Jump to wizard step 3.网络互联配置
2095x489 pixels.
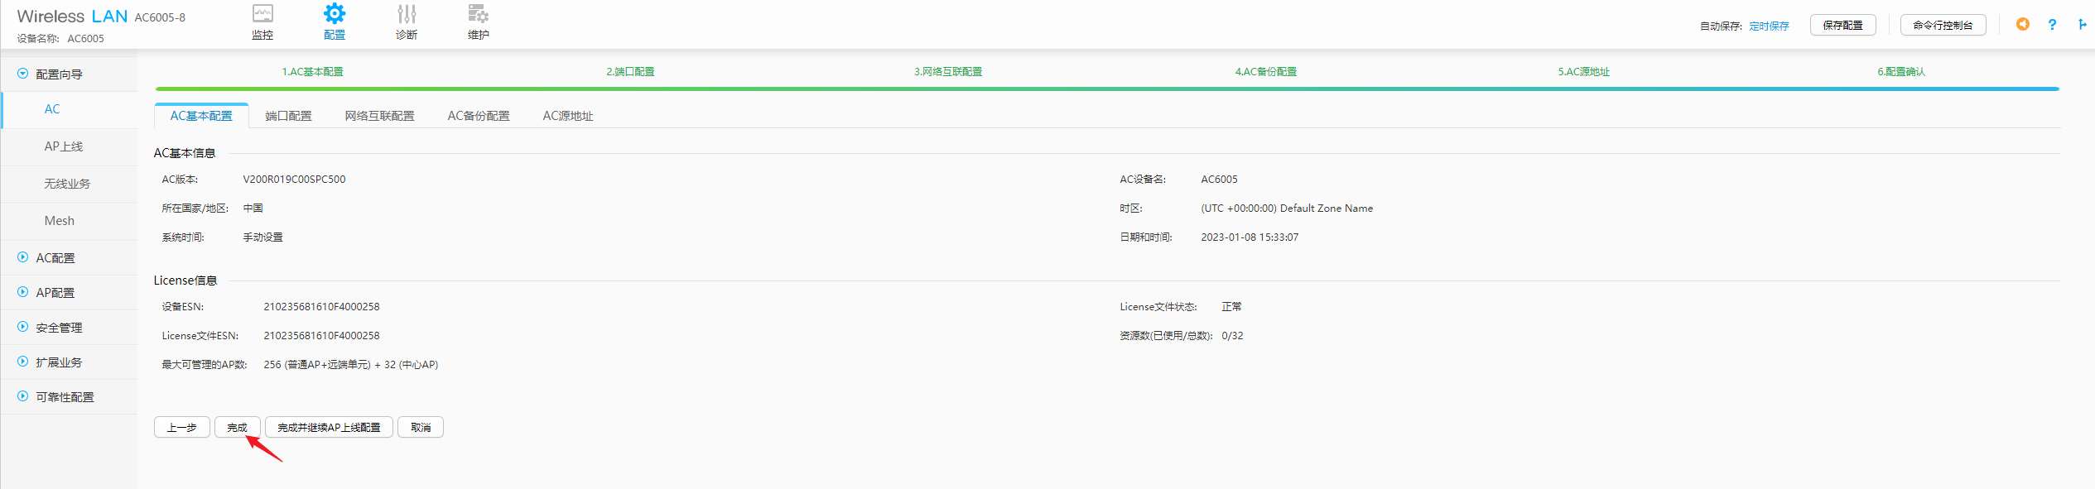[x=948, y=72]
